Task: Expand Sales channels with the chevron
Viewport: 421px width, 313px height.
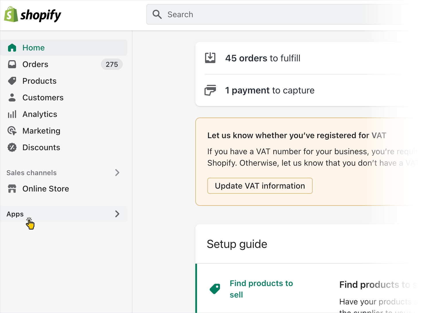Action: coord(117,173)
